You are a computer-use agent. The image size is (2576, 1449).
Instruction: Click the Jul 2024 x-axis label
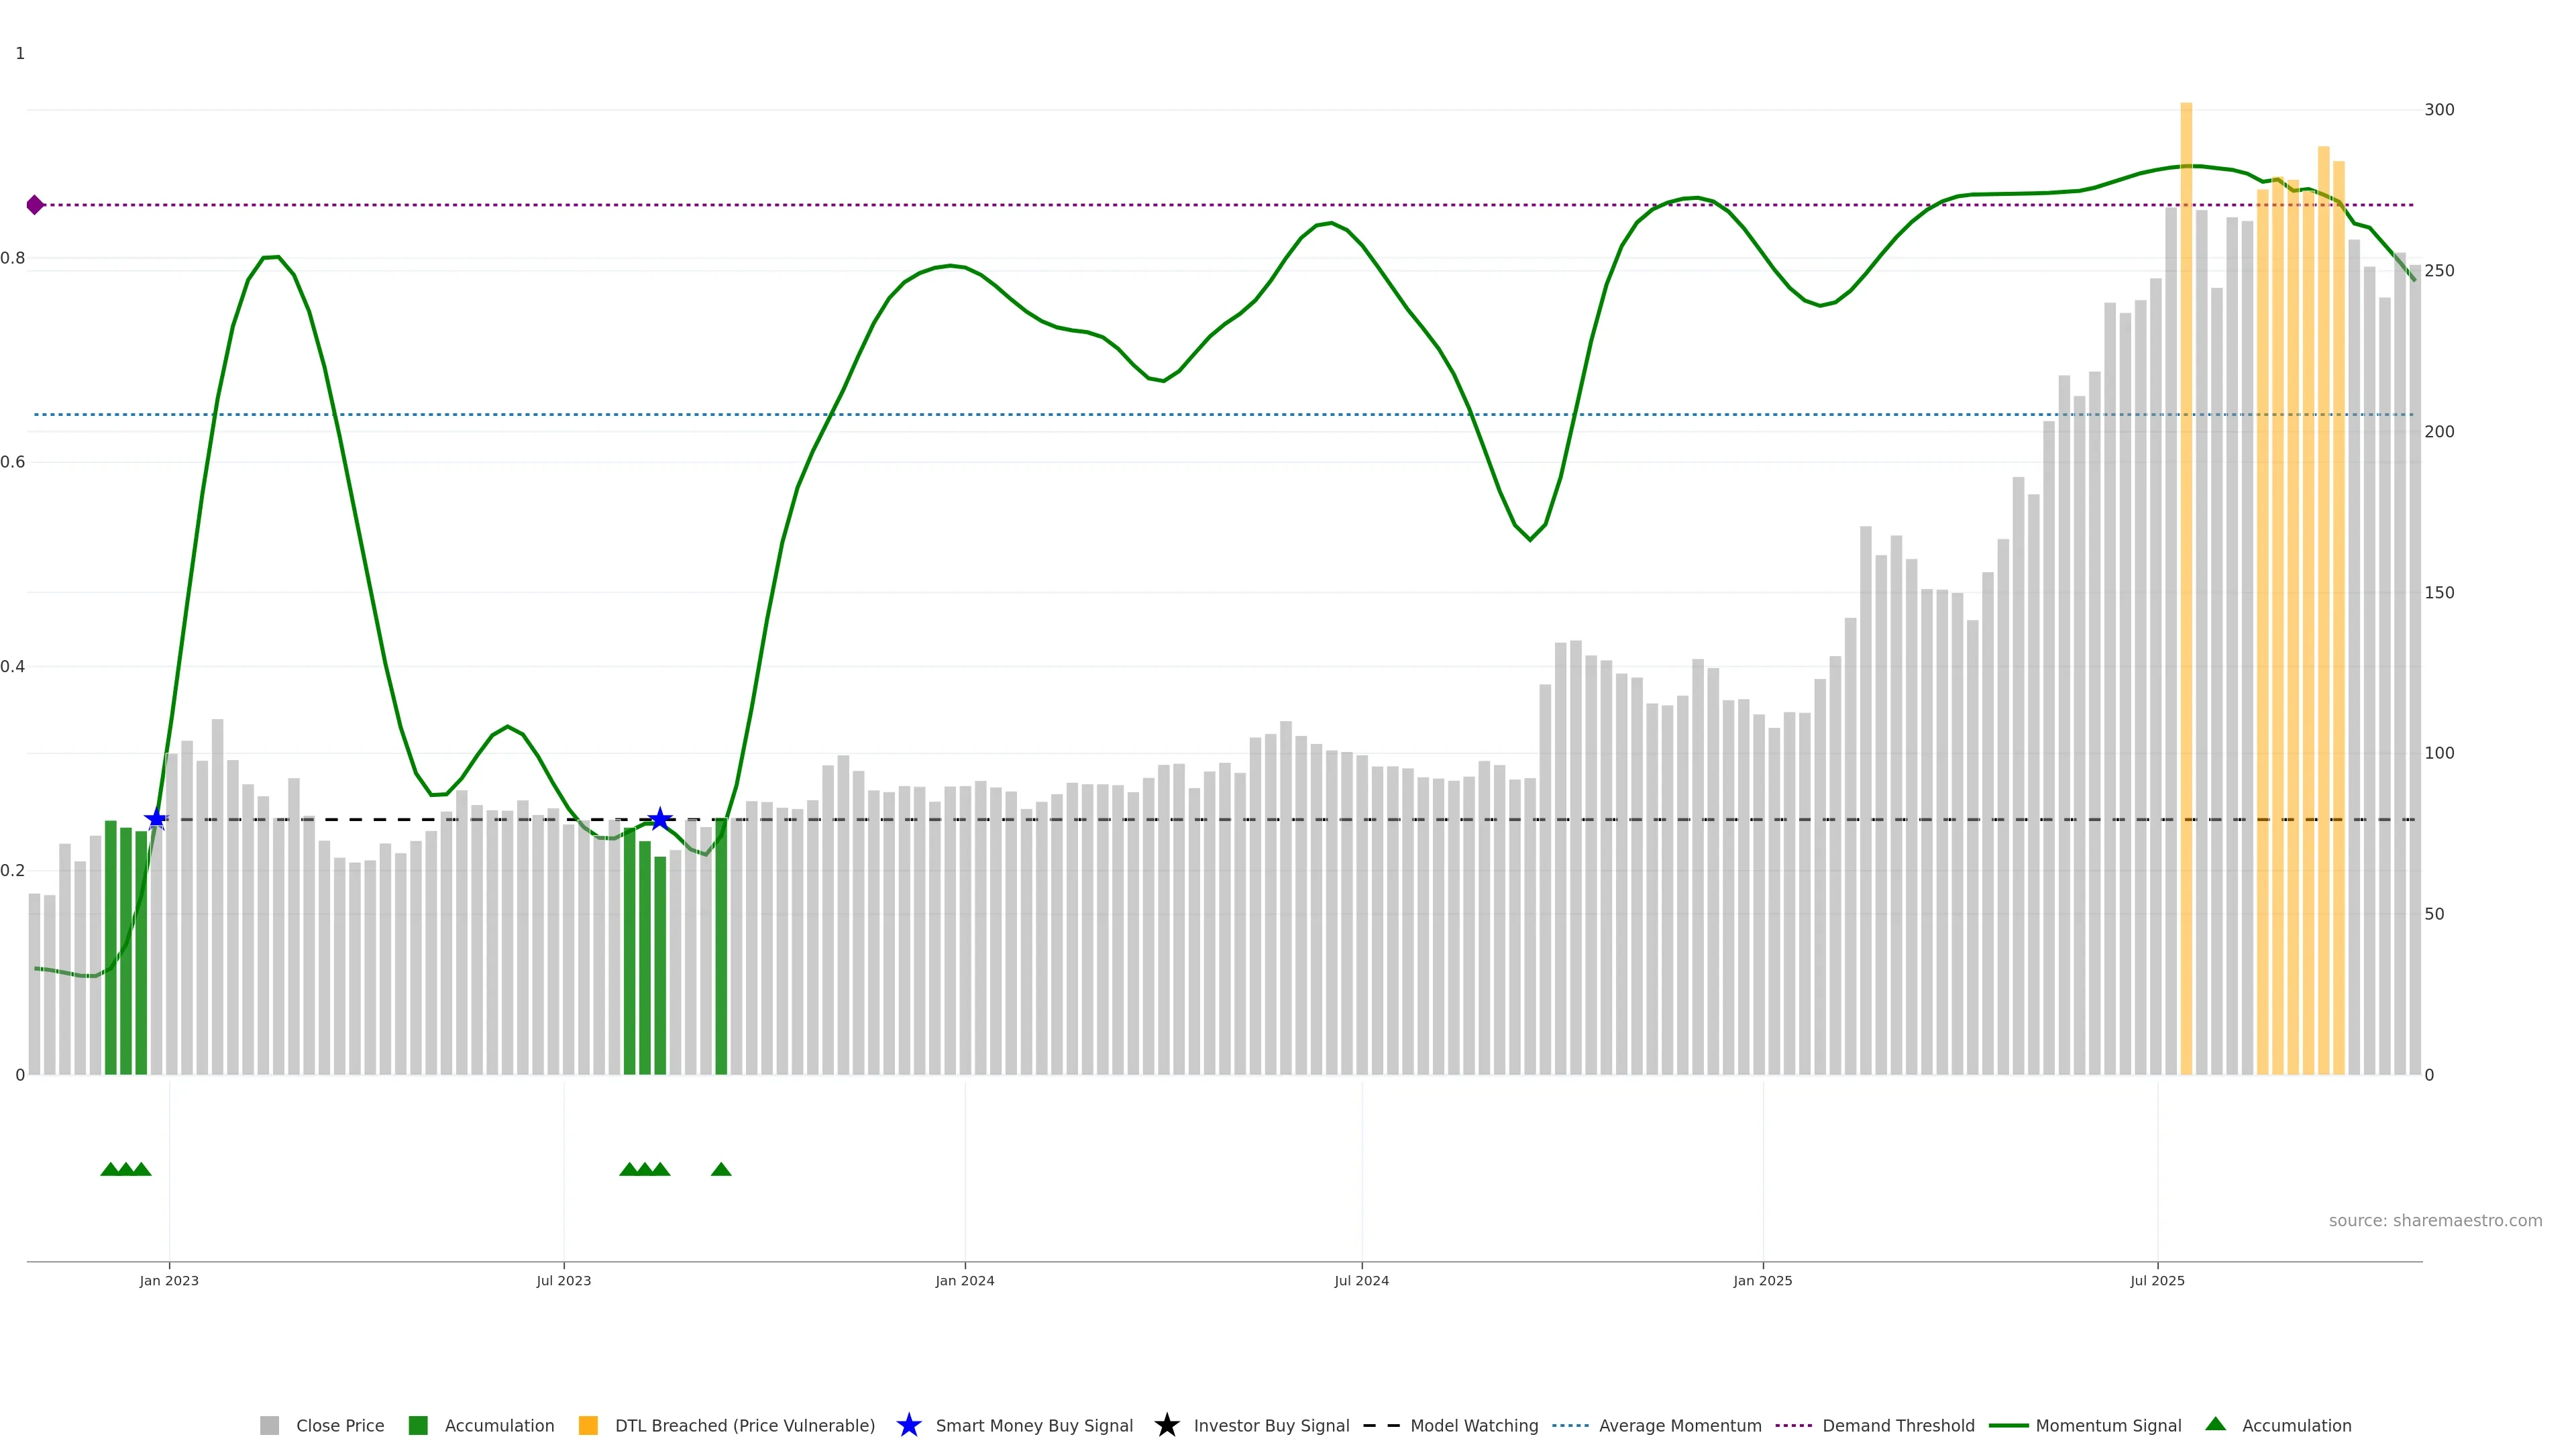[x=1361, y=1280]
